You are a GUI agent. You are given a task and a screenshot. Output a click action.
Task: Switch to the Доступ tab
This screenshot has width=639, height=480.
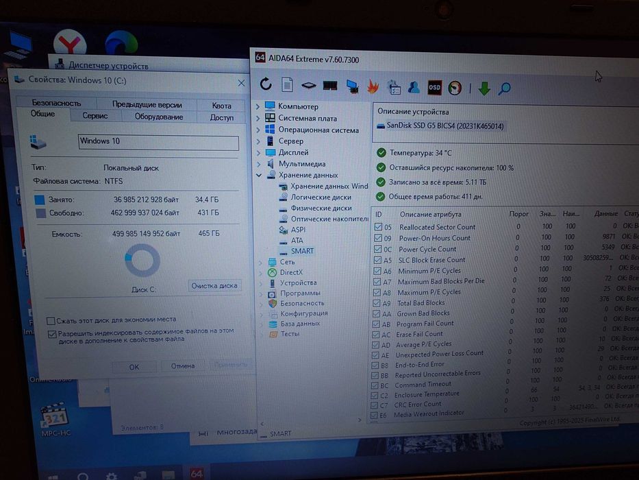[x=221, y=117]
